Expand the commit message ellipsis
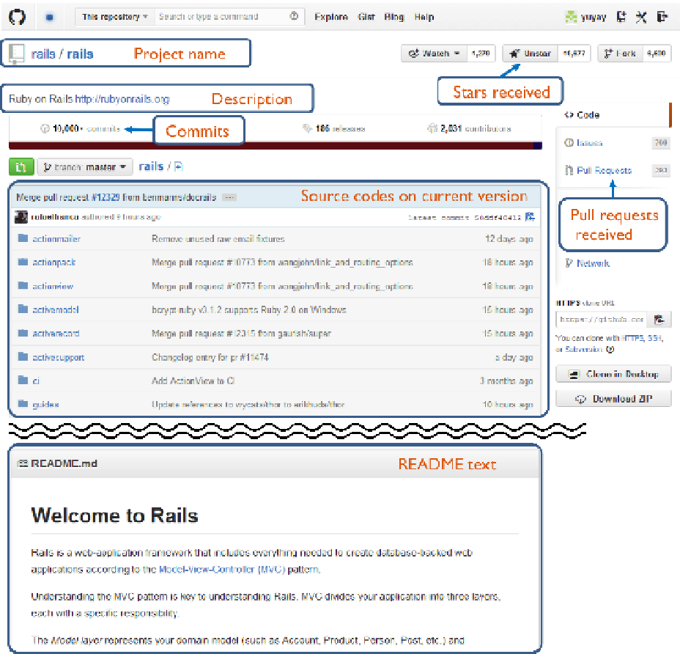This screenshot has height=654, width=680. 229,197
